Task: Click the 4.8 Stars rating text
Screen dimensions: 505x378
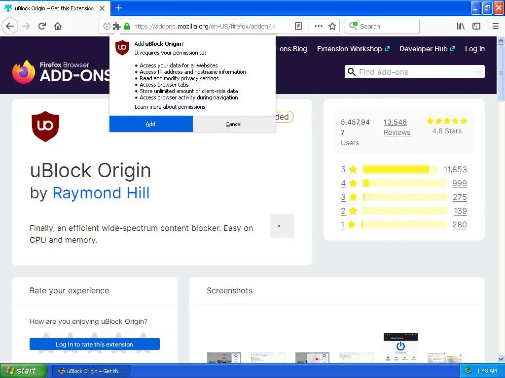Action: point(447,131)
